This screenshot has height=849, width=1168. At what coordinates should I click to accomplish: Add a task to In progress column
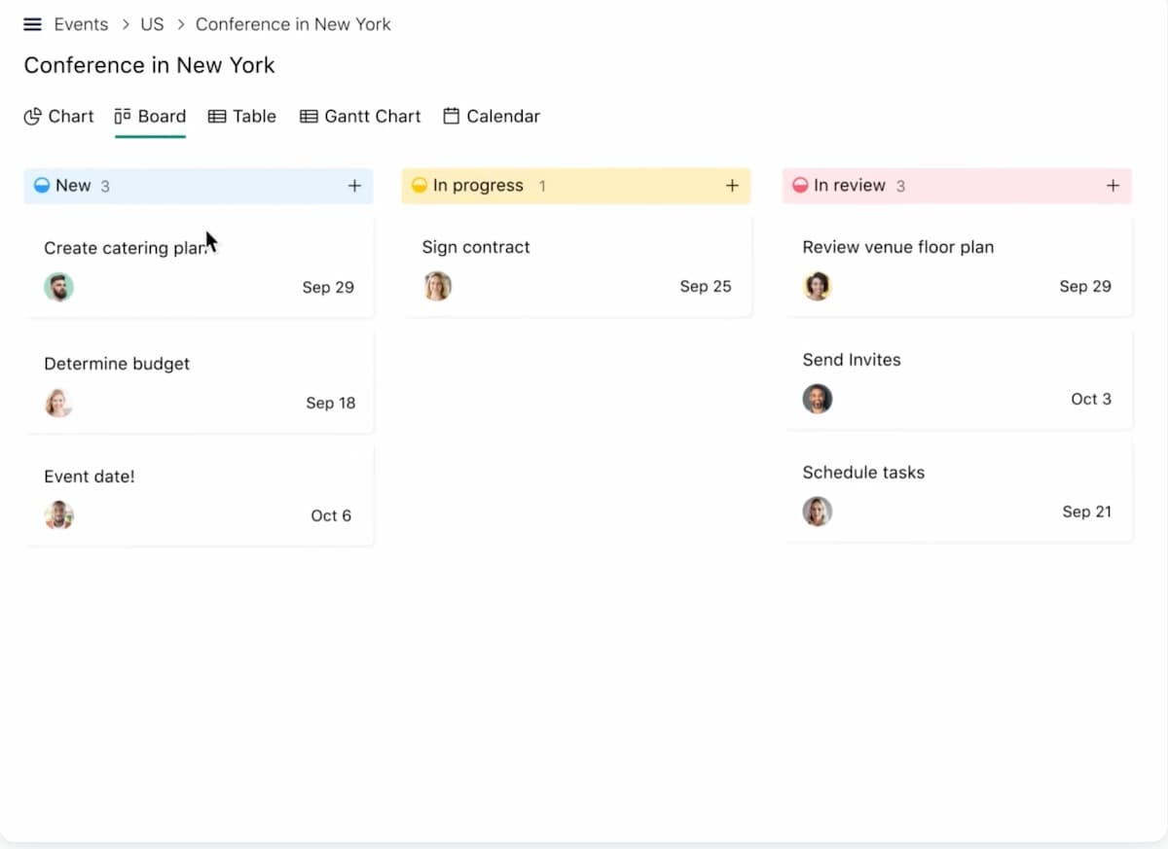coord(733,185)
